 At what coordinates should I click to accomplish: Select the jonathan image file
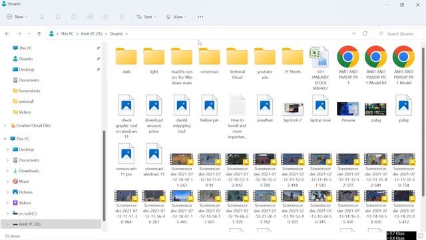coord(265,108)
